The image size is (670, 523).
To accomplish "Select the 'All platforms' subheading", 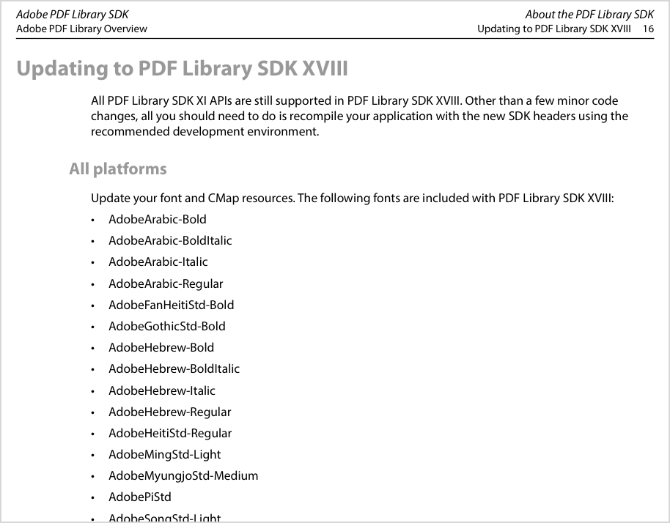I will coord(118,169).
